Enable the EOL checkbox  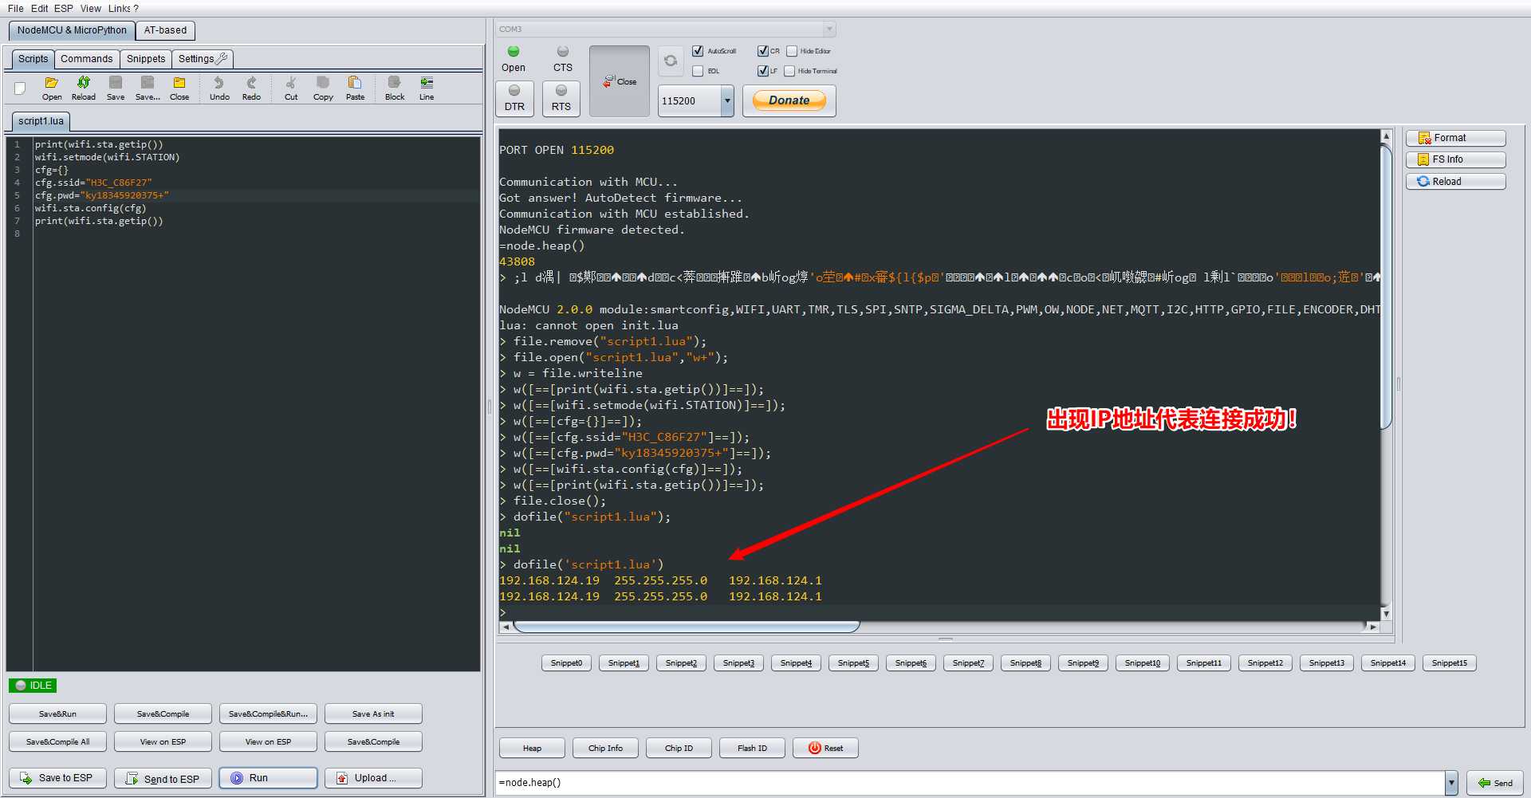698,71
